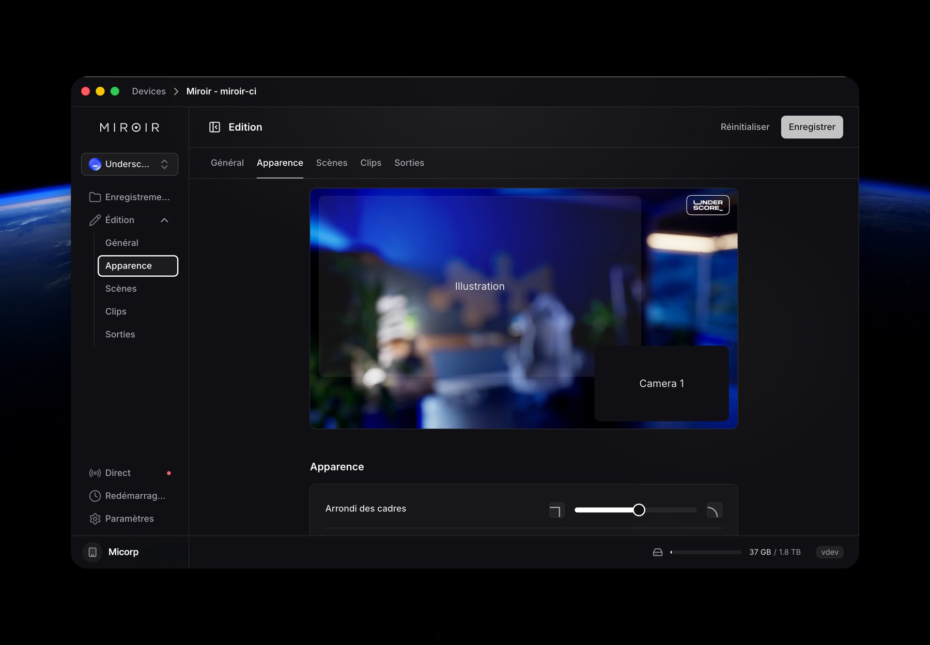Select the Édition pencil icon
This screenshot has width=930, height=645.
[95, 219]
